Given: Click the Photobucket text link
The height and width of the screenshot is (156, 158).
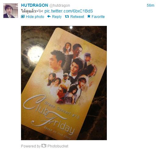Looking at the screenshot, I should tap(58, 146).
